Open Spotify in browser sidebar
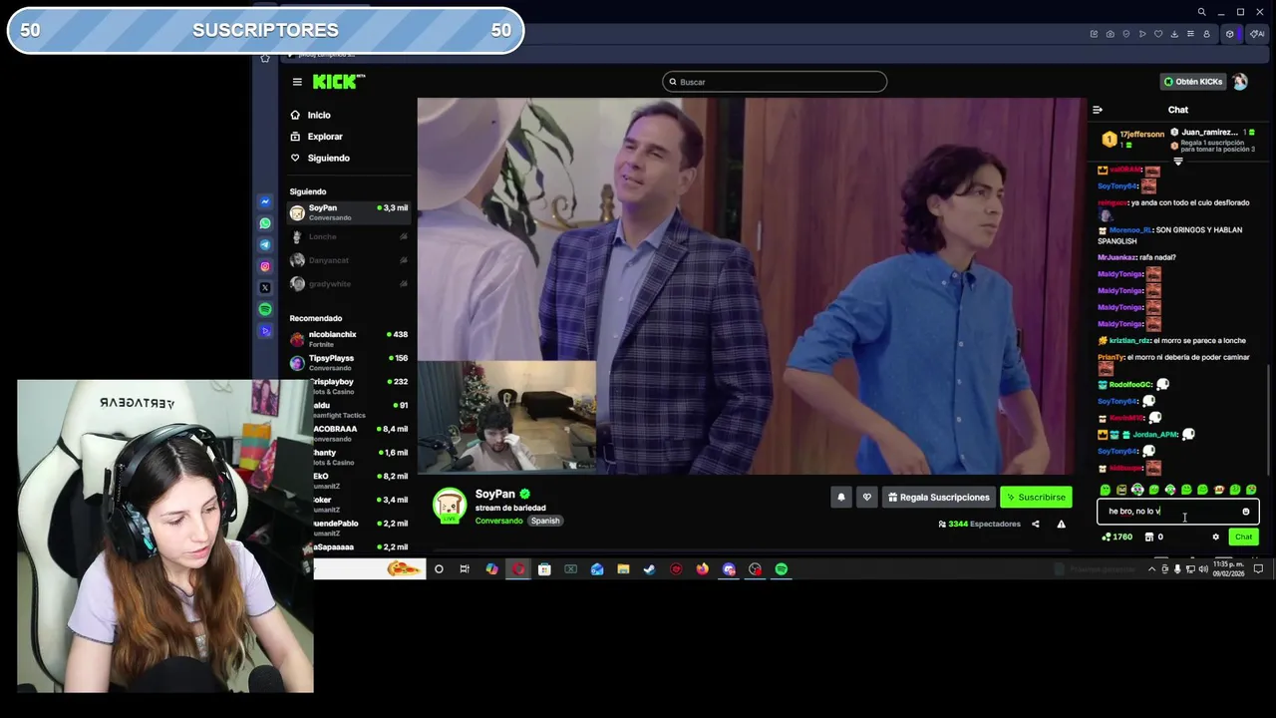Image resolution: width=1276 pixels, height=718 pixels. click(x=265, y=309)
